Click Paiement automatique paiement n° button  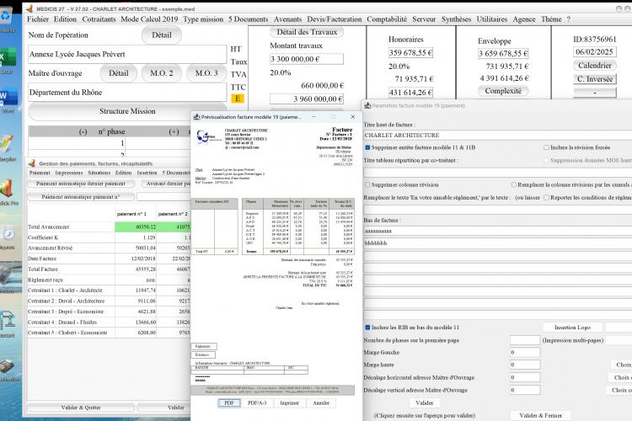[81, 196]
